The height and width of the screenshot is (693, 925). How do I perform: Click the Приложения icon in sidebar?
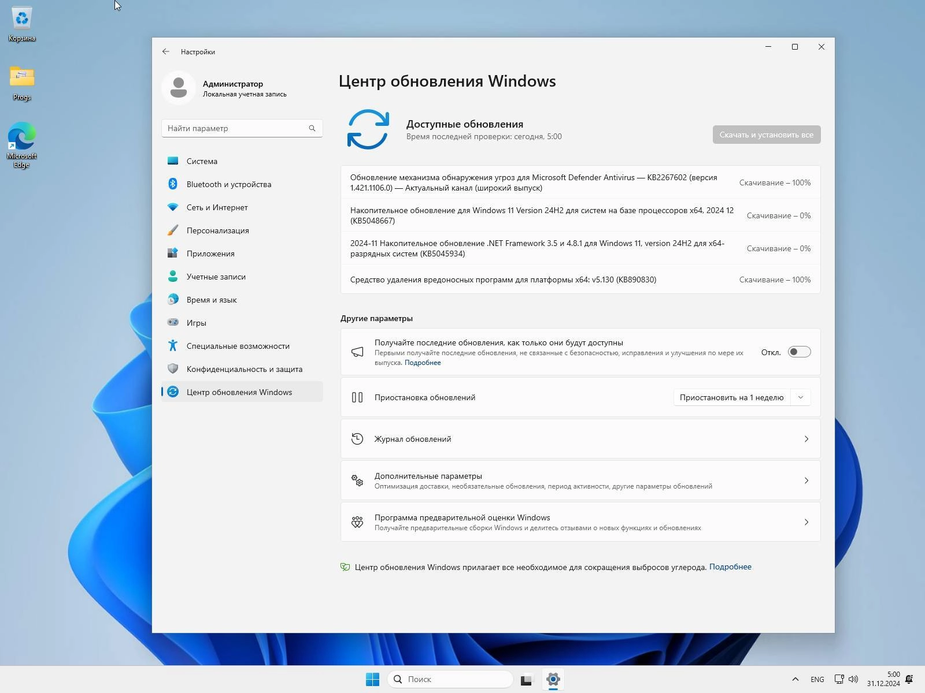(x=173, y=253)
